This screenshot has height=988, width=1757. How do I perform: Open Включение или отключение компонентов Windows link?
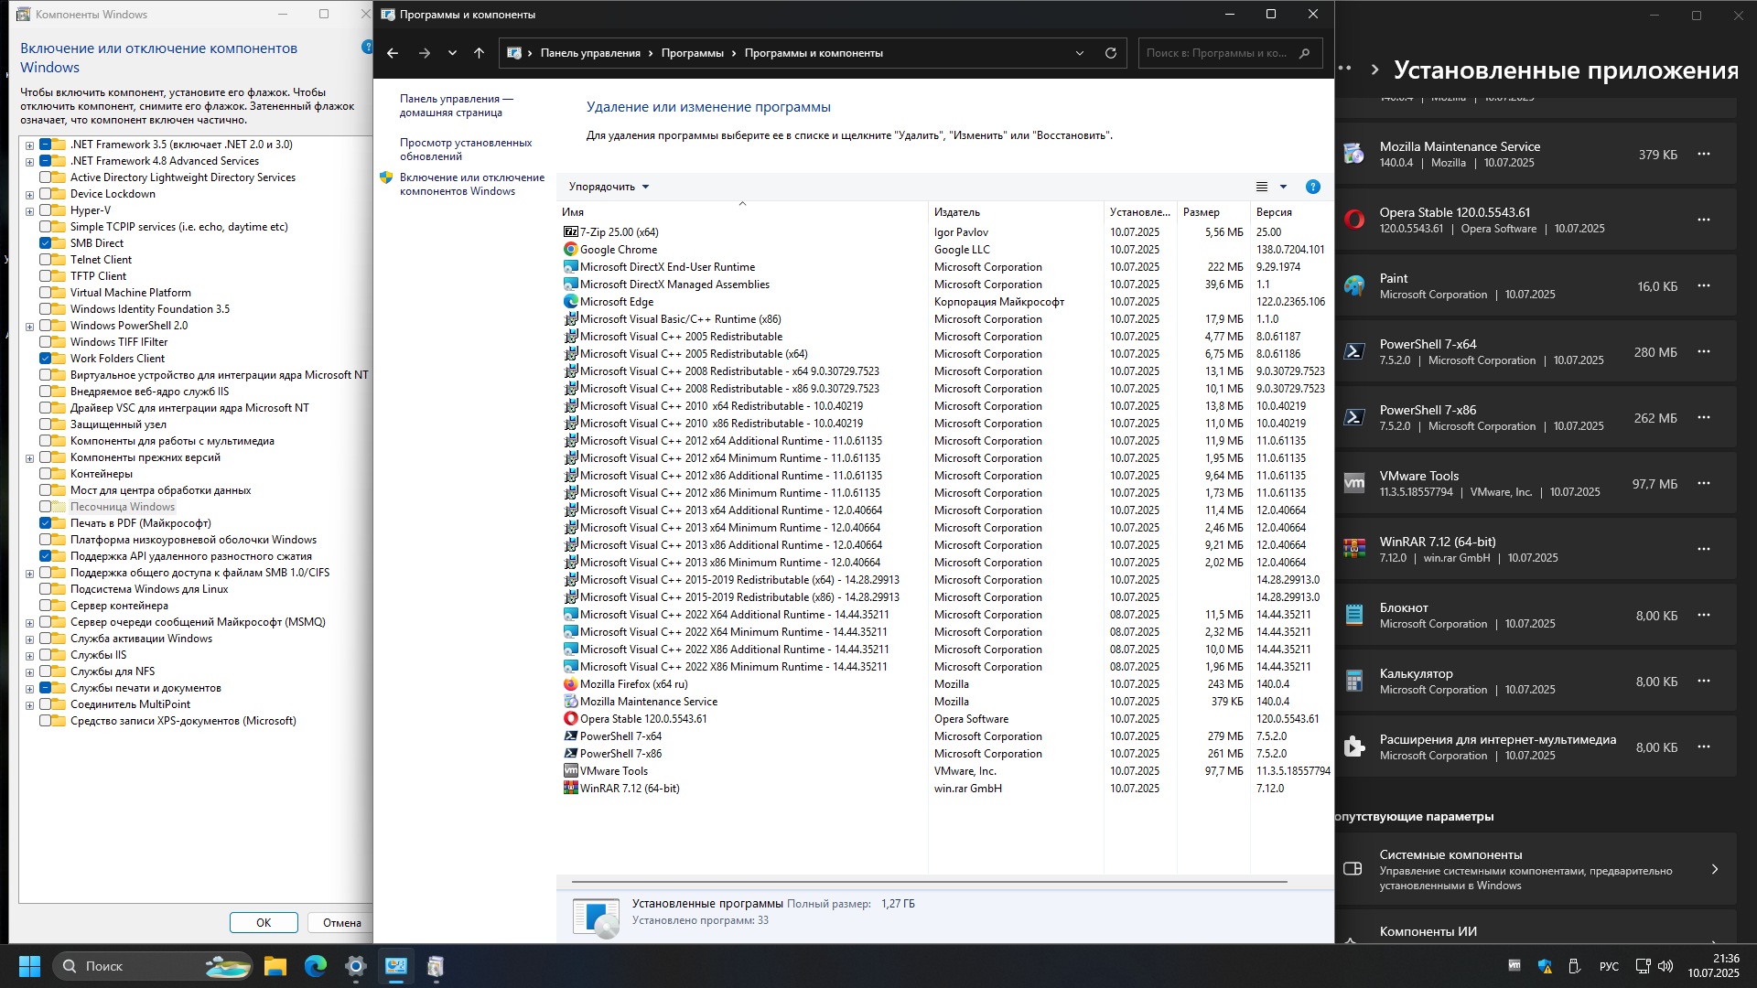[472, 184]
